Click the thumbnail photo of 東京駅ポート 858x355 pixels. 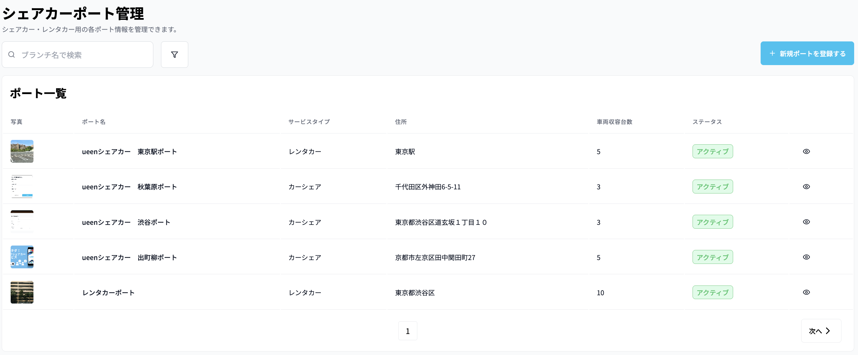tap(22, 151)
